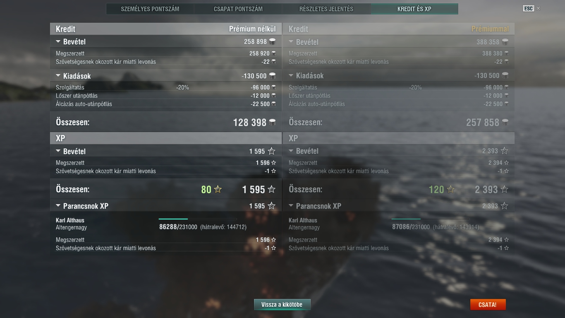Close the report with the ESC button
The width and height of the screenshot is (565, 318).
pos(528,8)
